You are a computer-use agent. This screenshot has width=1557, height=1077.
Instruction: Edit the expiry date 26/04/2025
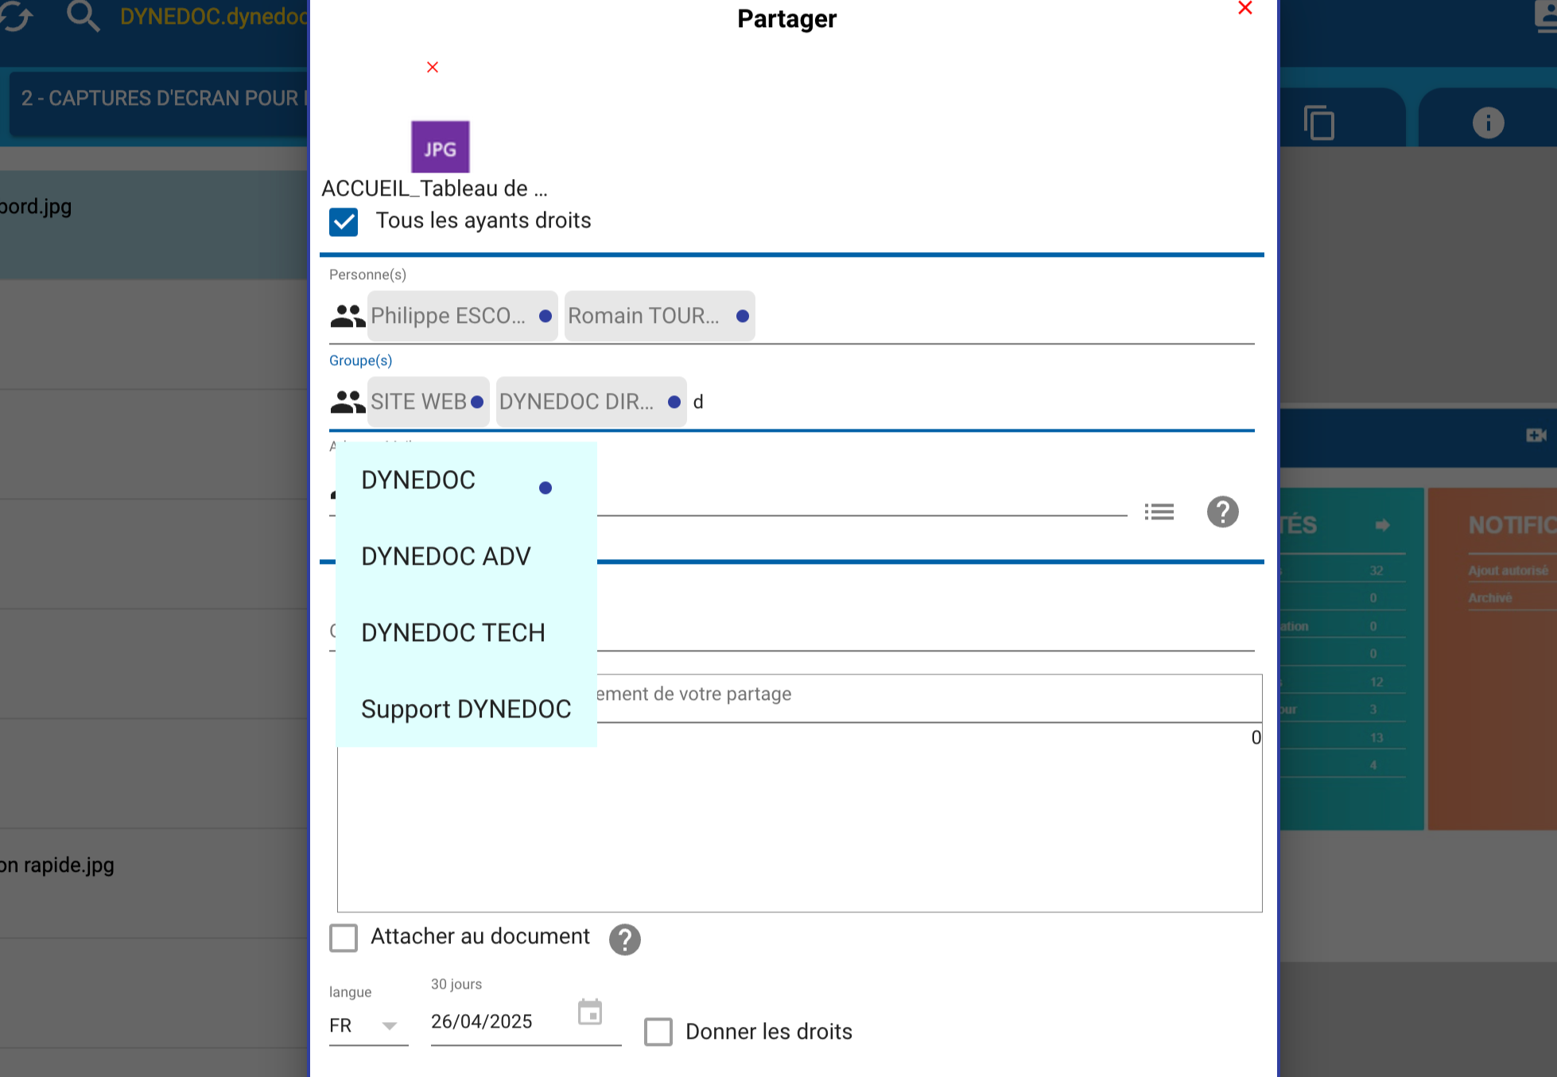coord(482,1022)
